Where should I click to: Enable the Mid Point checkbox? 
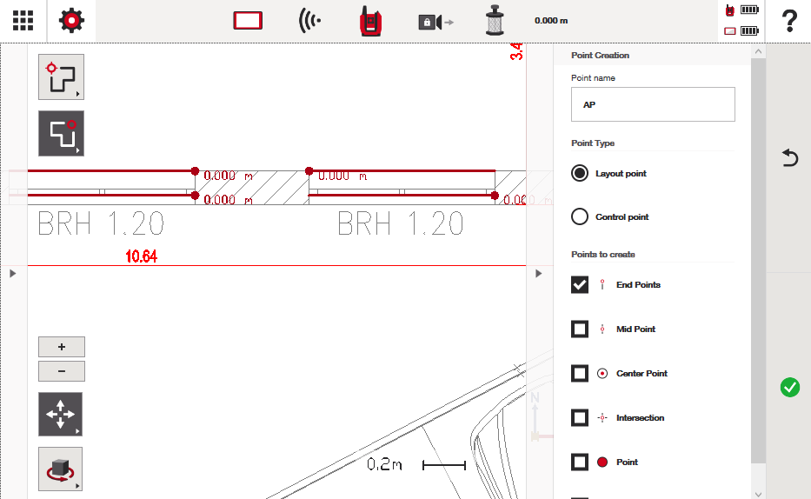click(x=580, y=329)
